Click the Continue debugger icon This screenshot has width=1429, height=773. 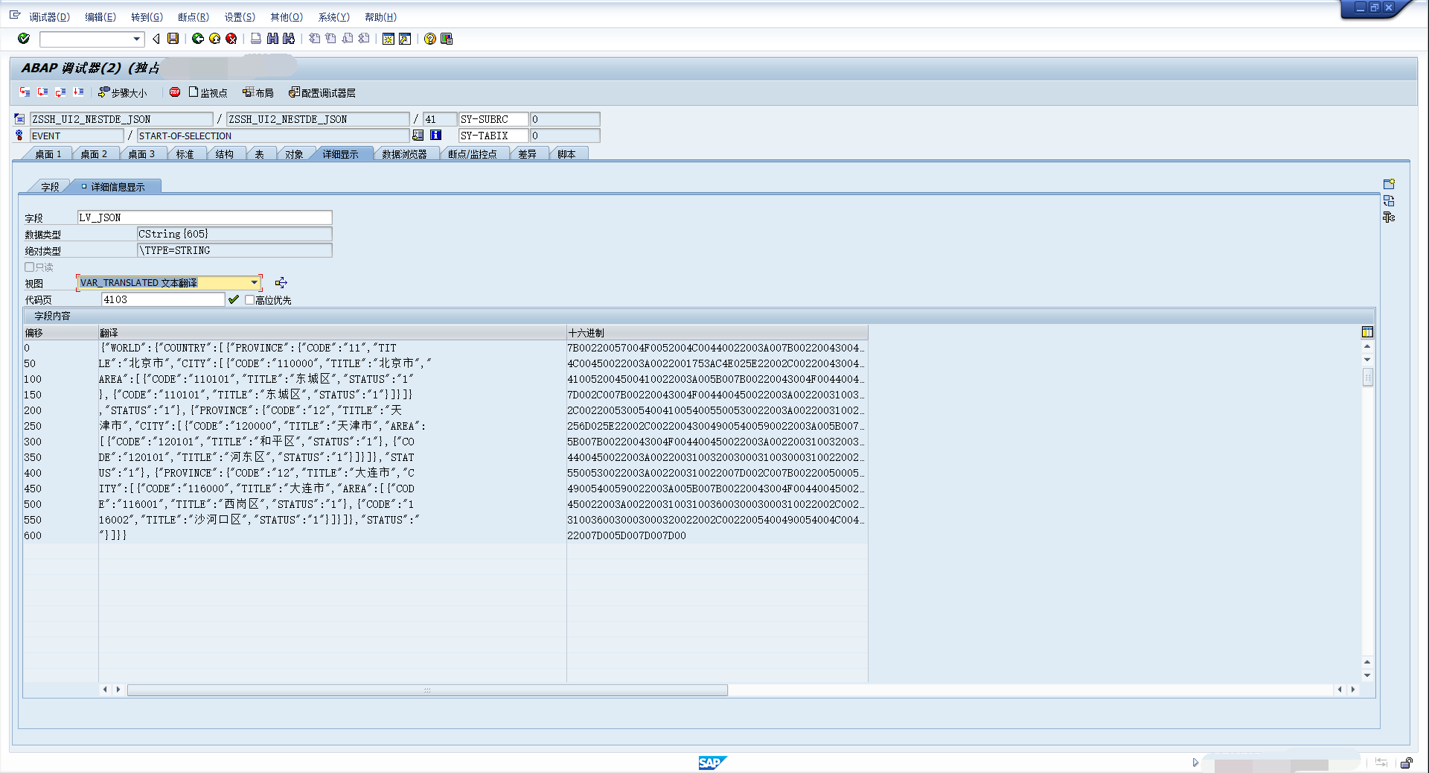79,92
